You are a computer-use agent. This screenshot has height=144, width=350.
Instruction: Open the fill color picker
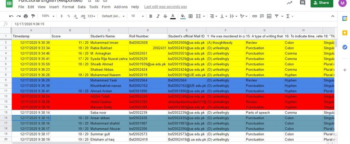click(x=183, y=16)
